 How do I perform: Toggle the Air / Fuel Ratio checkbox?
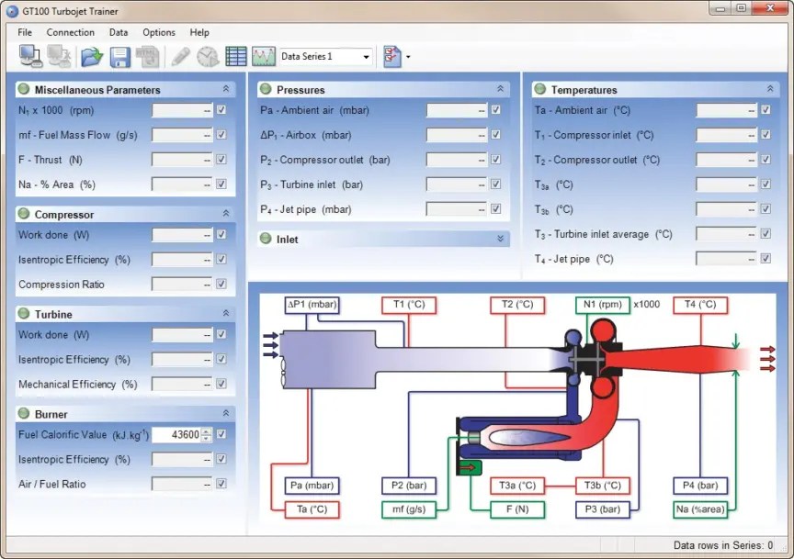pos(221,484)
